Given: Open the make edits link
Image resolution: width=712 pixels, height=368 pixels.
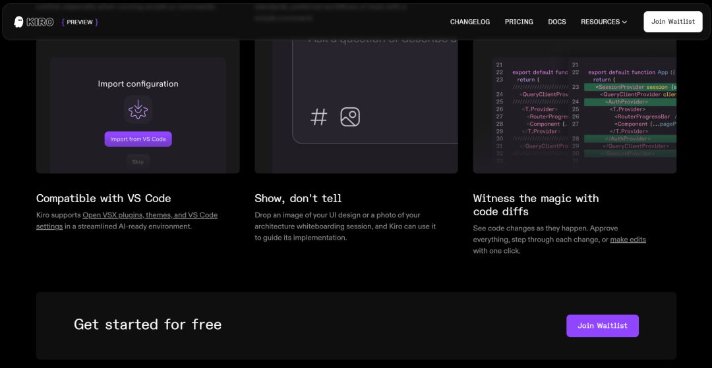Looking at the screenshot, I should click(628, 240).
